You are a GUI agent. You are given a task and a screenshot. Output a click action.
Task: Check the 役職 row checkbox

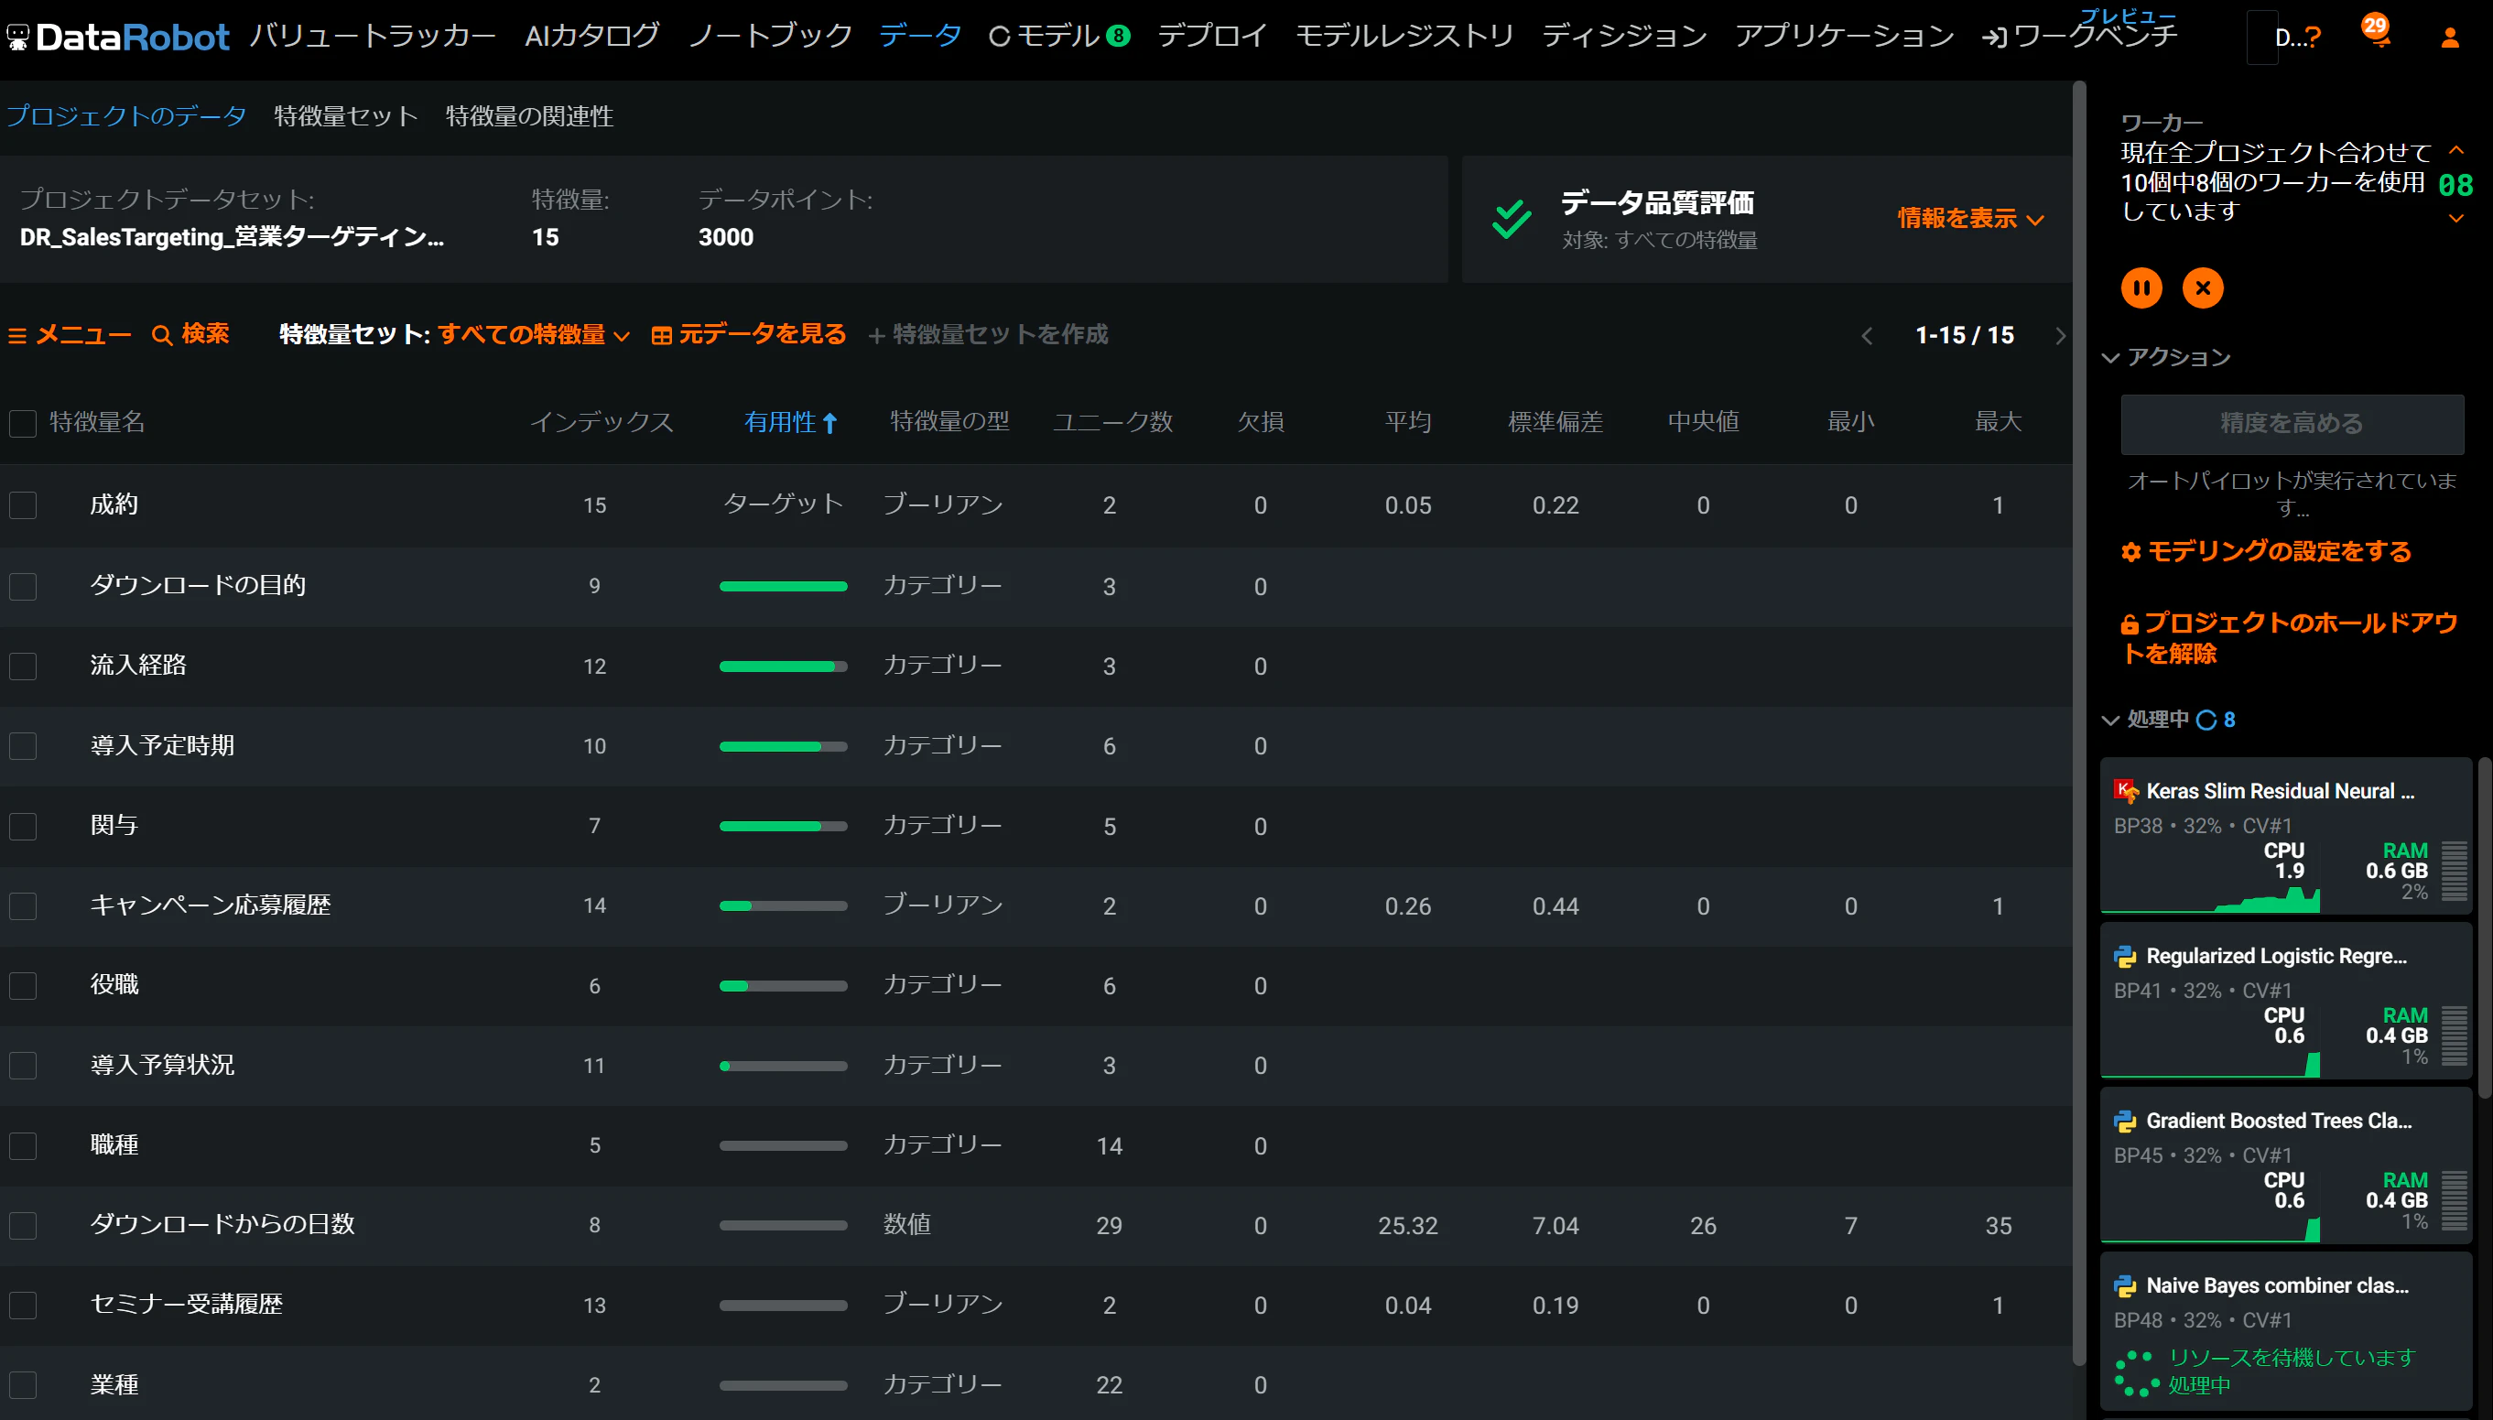point(22,986)
